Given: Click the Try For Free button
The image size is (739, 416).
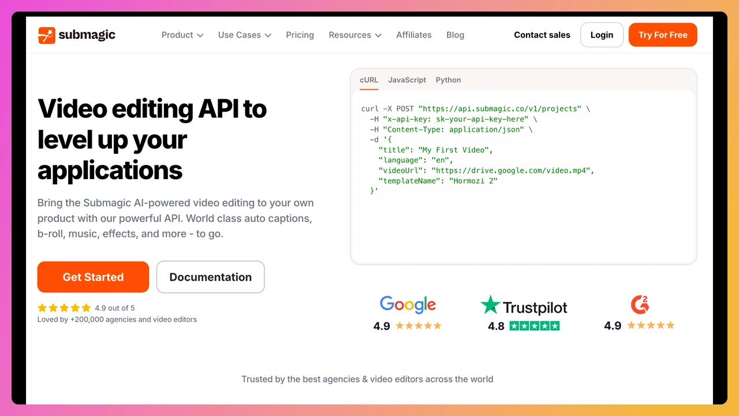Looking at the screenshot, I should pos(663,35).
